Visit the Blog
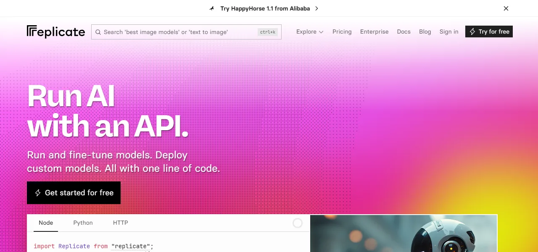Viewport: 538px width, 252px height. coord(425,31)
